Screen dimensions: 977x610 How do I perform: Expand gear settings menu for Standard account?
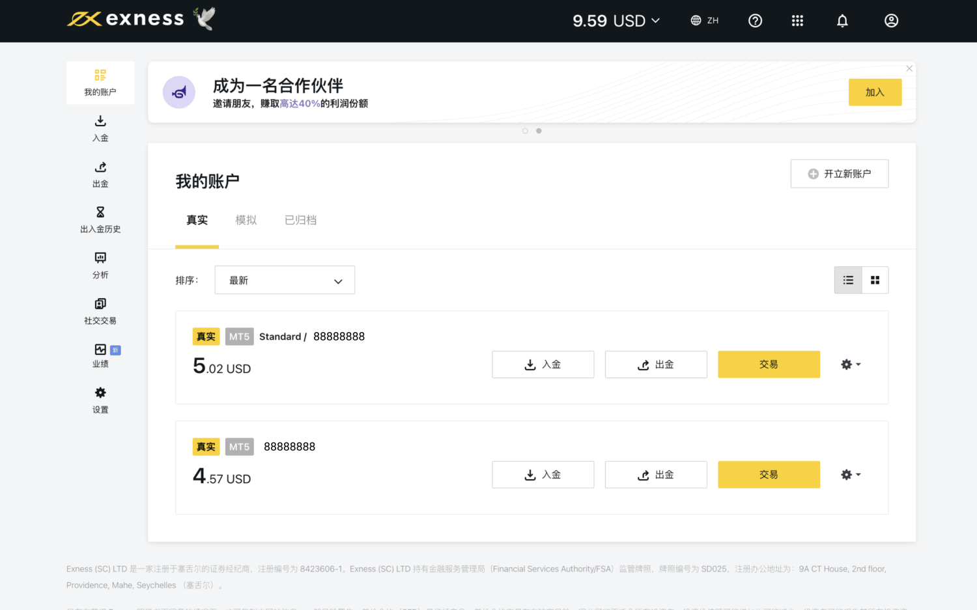pos(850,365)
